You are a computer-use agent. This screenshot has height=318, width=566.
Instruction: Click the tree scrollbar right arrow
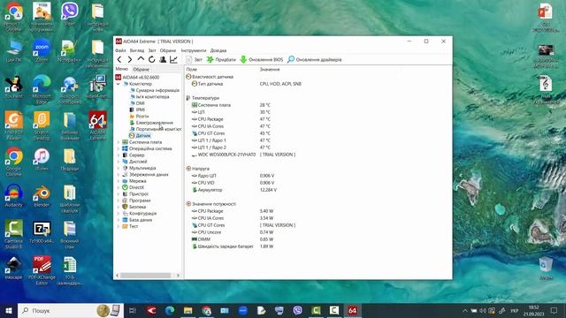pyautogui.click(x=178, y=276)
